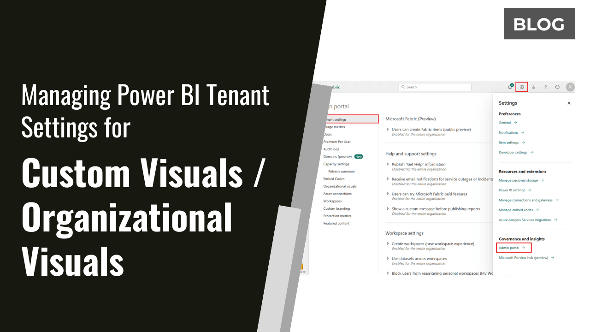Expand Use datasets across workspaces setting

click(x=388, y=258)
